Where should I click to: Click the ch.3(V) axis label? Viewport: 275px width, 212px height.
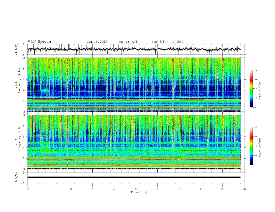pos(17,178)
